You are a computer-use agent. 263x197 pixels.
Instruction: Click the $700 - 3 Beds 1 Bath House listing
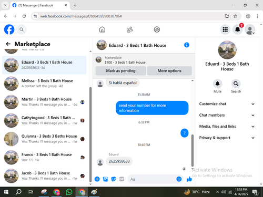(x=125, y=63)
